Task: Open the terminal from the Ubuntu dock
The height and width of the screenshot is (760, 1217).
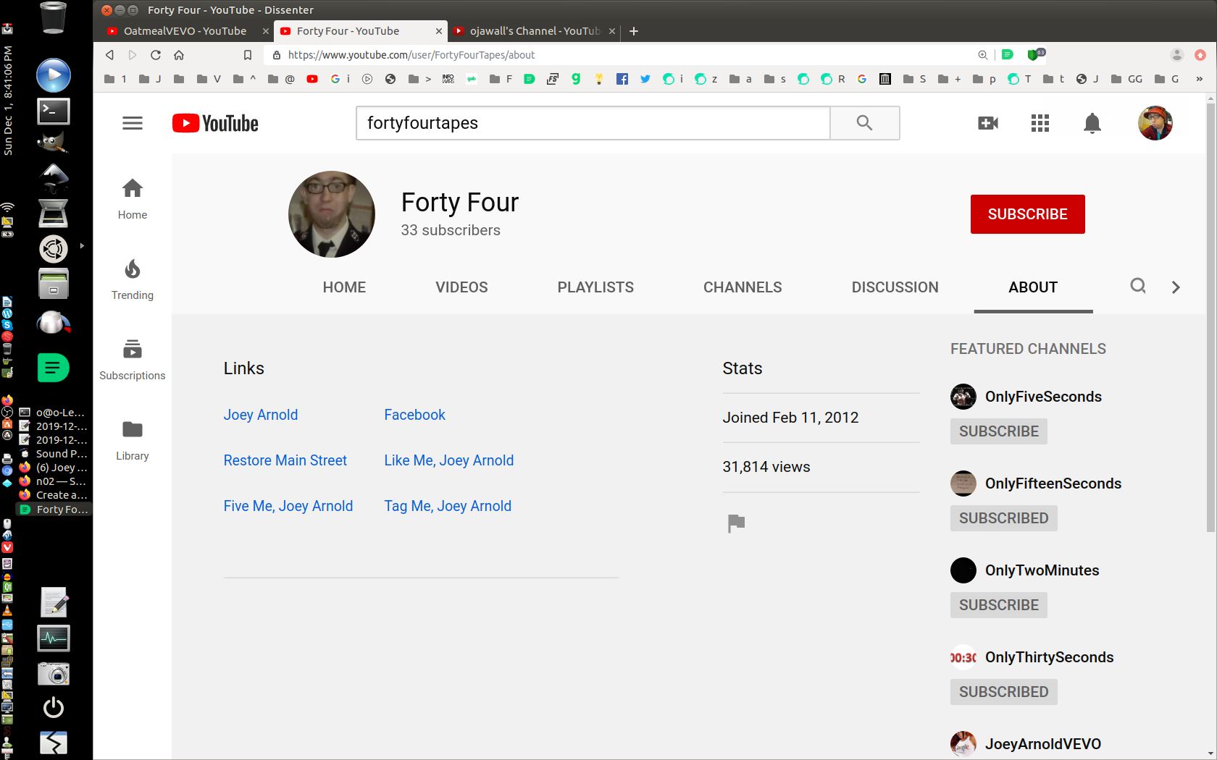Action: 54,111
